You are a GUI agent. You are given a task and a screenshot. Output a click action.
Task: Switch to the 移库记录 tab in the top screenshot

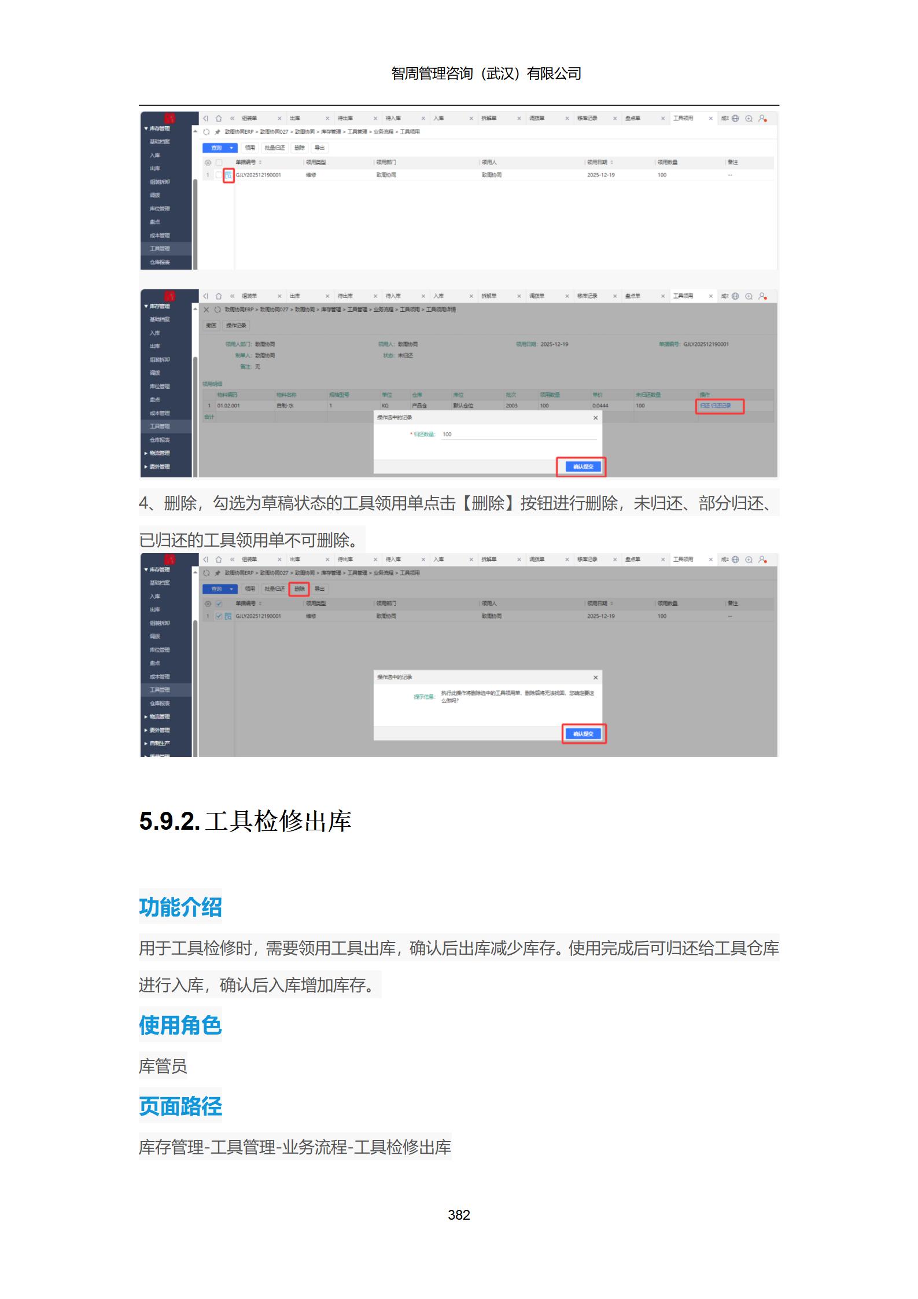point(587,119)
